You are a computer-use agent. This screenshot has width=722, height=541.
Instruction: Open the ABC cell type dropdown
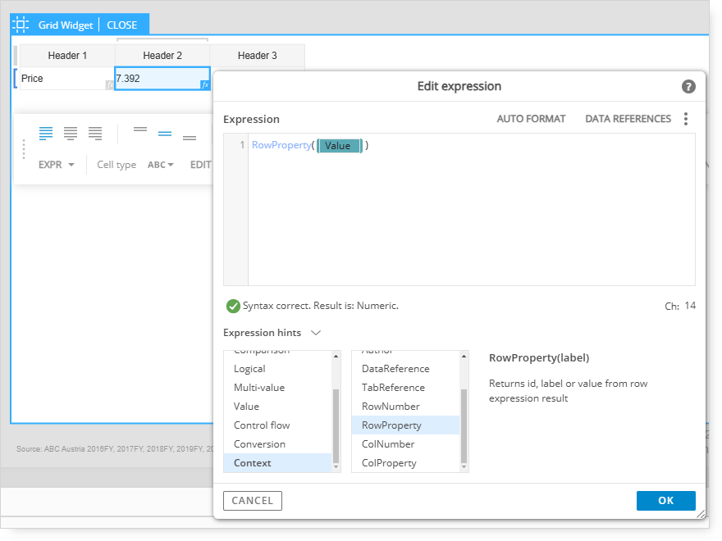pyautogui.click(x=160, y=165)
